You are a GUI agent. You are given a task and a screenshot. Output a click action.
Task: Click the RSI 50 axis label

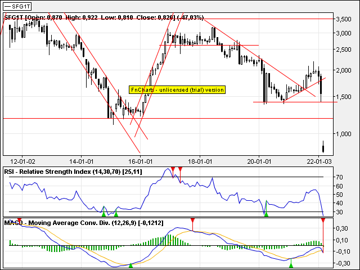[x=340, y=195]
